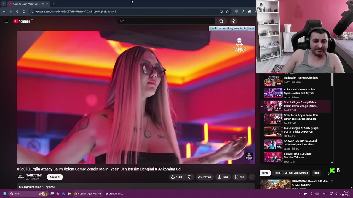353x198 pixels.
Task: Play Ömer Faruk Boyalı Seher Eksi
Action: (x=296, y=119)
